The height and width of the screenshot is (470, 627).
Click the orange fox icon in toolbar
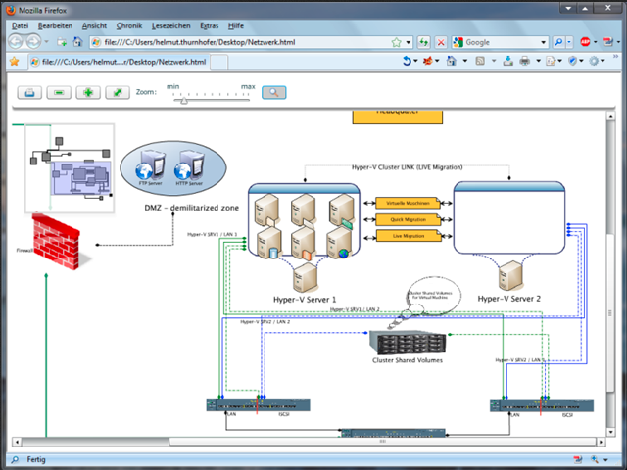pyautogui.click(x=428, y=61)
